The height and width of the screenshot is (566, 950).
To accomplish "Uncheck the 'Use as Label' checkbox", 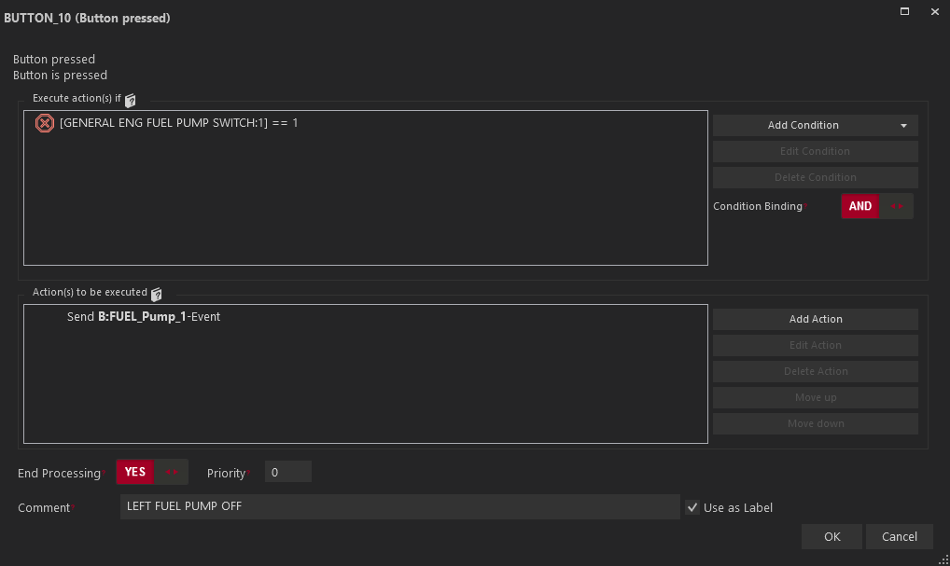I will tap(692, 507).
